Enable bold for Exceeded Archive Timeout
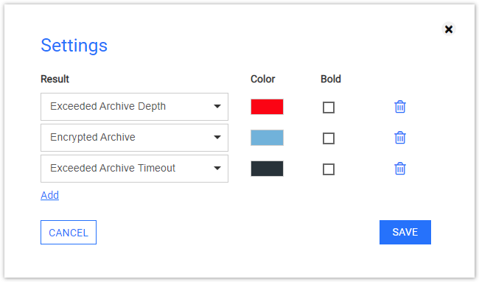 tap(329, 169)
